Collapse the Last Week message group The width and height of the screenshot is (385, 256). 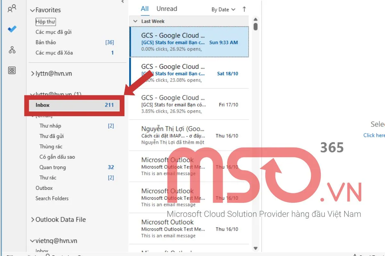click(x=135, y=21)
